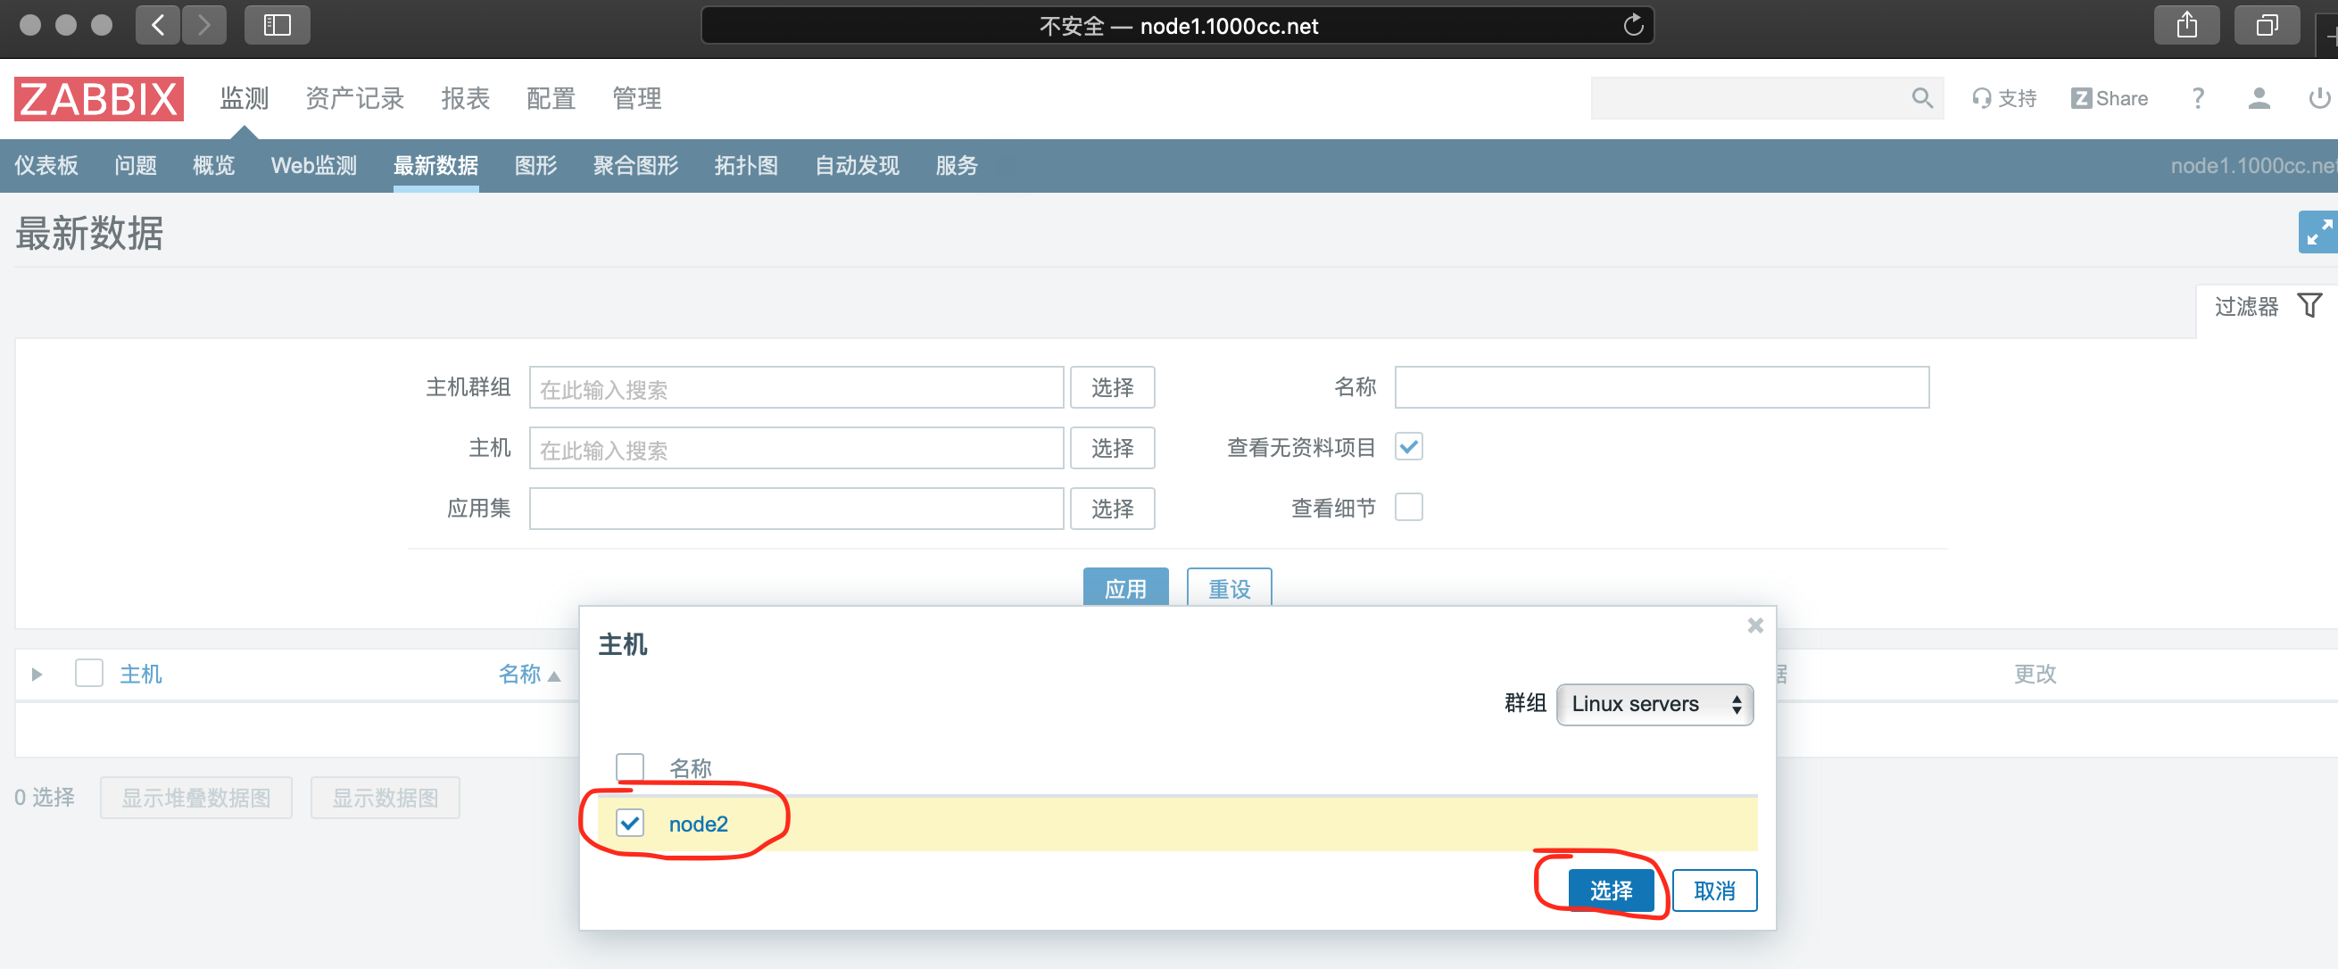Open the 配置 top menu
This screenshot has height=969, width=2338.
(x=550, y=98)
